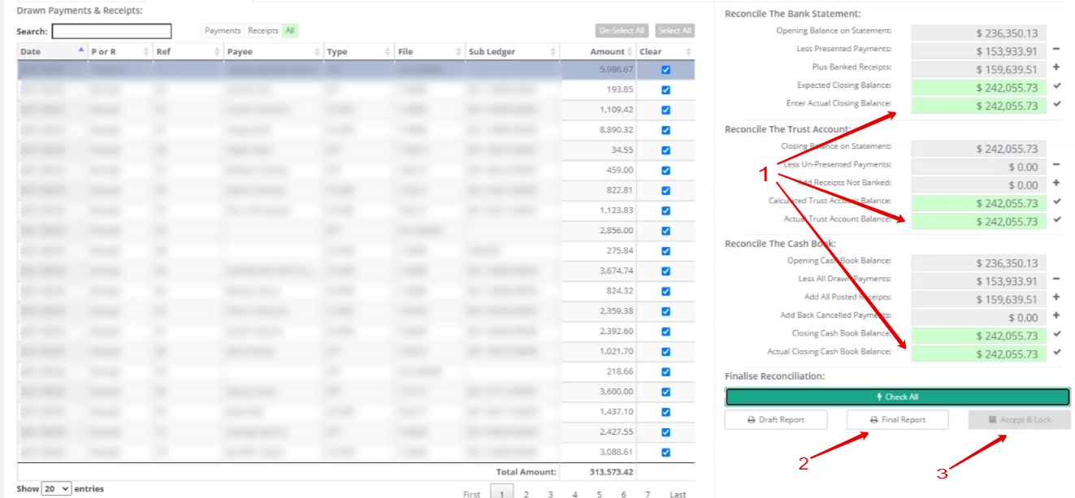
Task: Click sort arrows in Payee column header
Action: point(316,51)
